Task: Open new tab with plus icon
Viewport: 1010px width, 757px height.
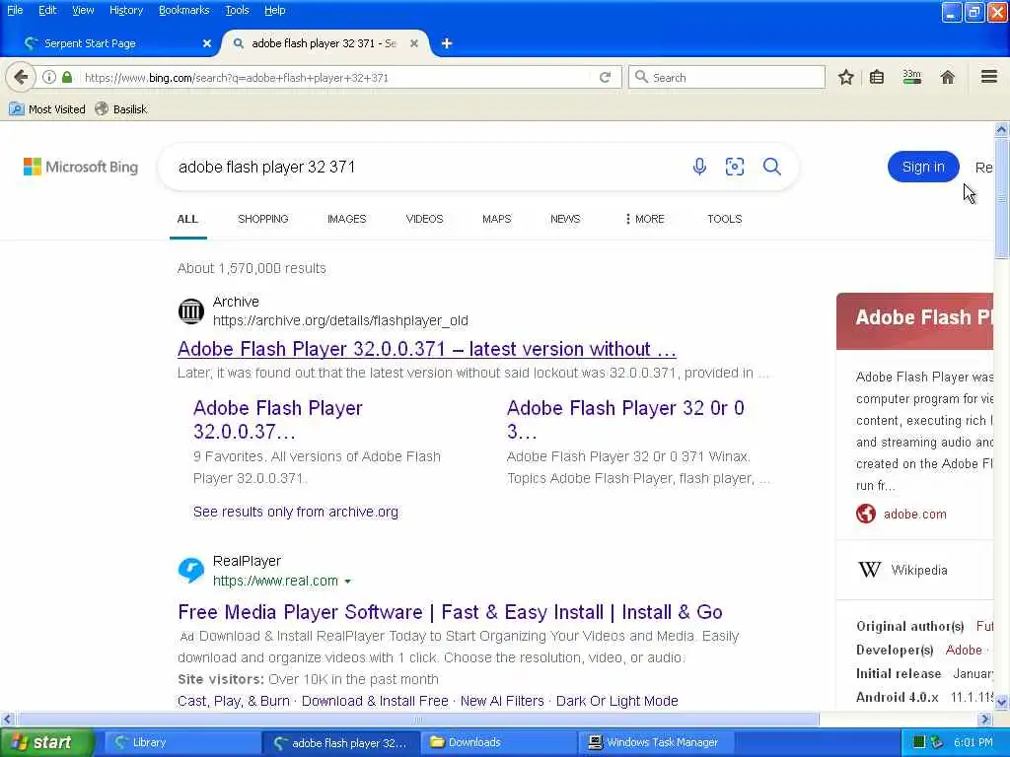Action: click(447, 43)
